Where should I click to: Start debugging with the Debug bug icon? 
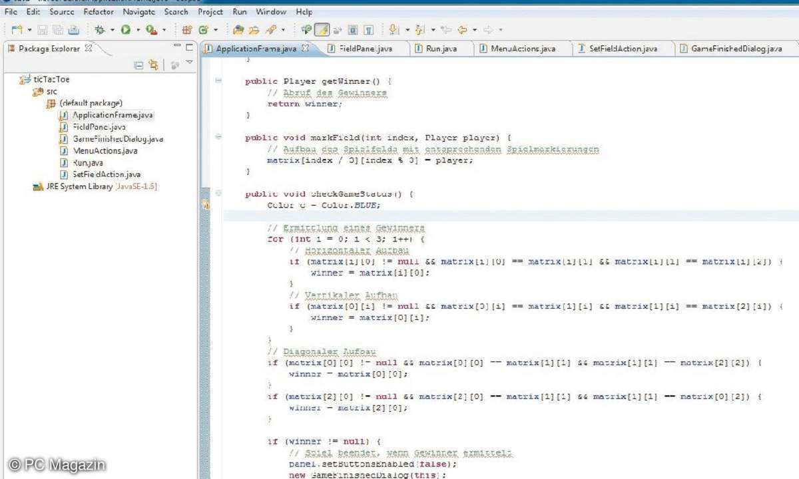[x=100, y=30]
